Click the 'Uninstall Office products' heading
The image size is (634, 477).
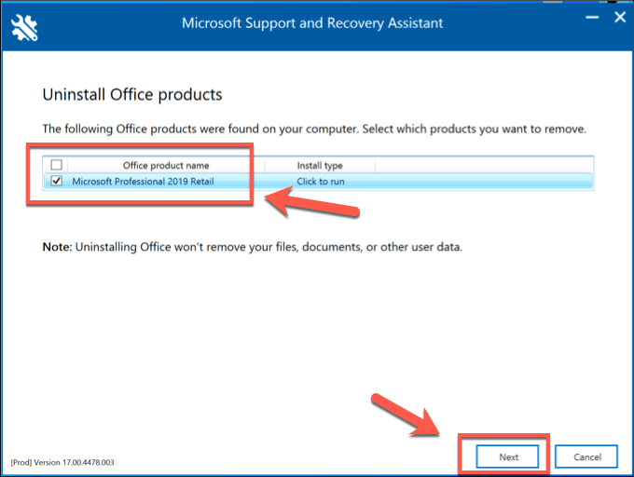tap(132, 95)
